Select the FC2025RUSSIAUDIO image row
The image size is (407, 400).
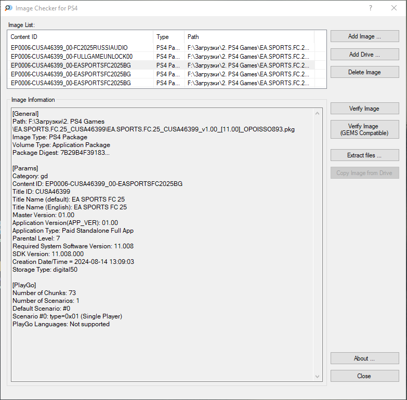coord(162,48)
